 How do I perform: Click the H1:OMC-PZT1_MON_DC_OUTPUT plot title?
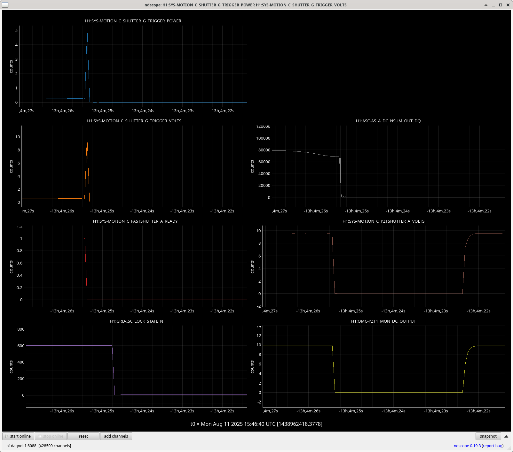pyautogui.click(x=383, y=321)
